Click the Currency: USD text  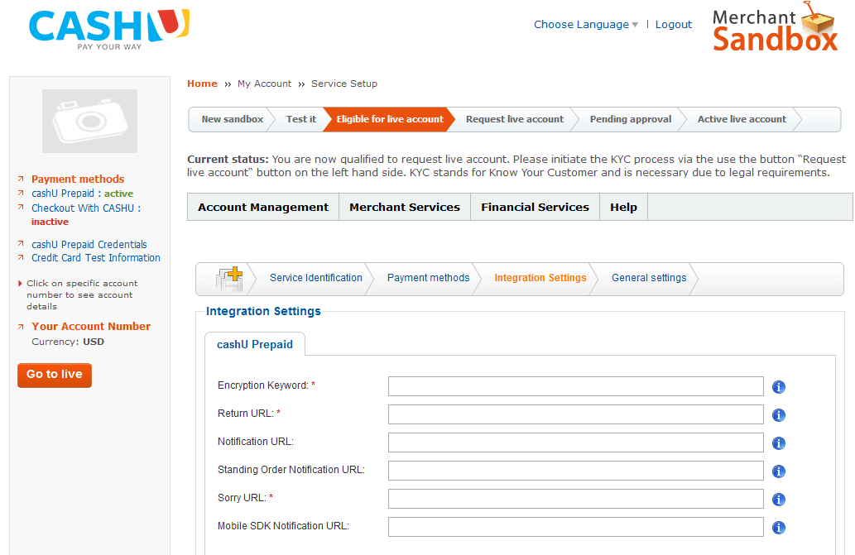(x=68, y=342)
